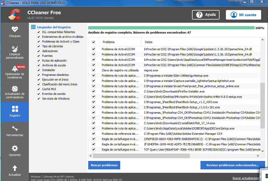This screenshot has height=181, width=268.
Task: Click the Buscar problemas button
Action: click(104, 165)
